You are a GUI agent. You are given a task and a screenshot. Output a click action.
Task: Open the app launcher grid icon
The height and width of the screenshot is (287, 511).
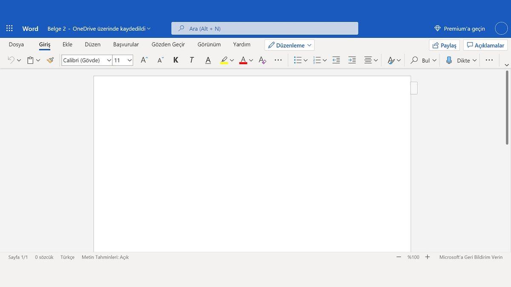[x=9, y=28]
